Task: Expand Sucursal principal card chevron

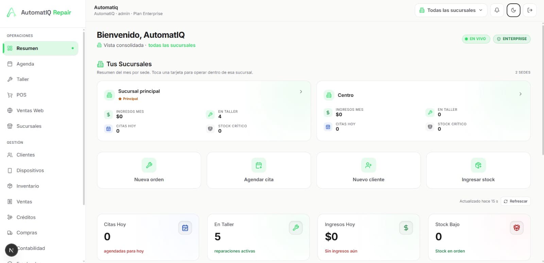Action: click(301, 92)
